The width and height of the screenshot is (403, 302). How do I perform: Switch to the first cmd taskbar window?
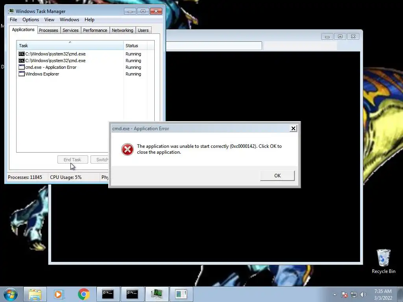[x=108, y=294]
